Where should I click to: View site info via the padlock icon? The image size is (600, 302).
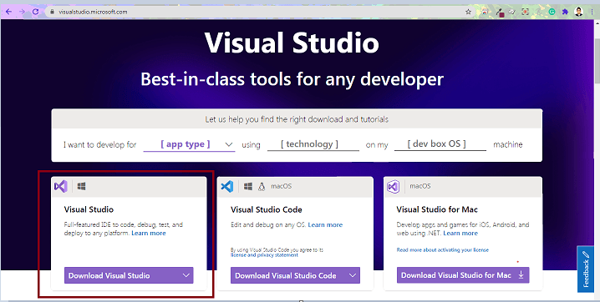pyautogui.click(x=53, y=12)
